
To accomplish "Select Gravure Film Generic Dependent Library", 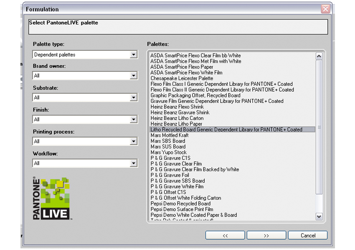I will pos(217,101).
